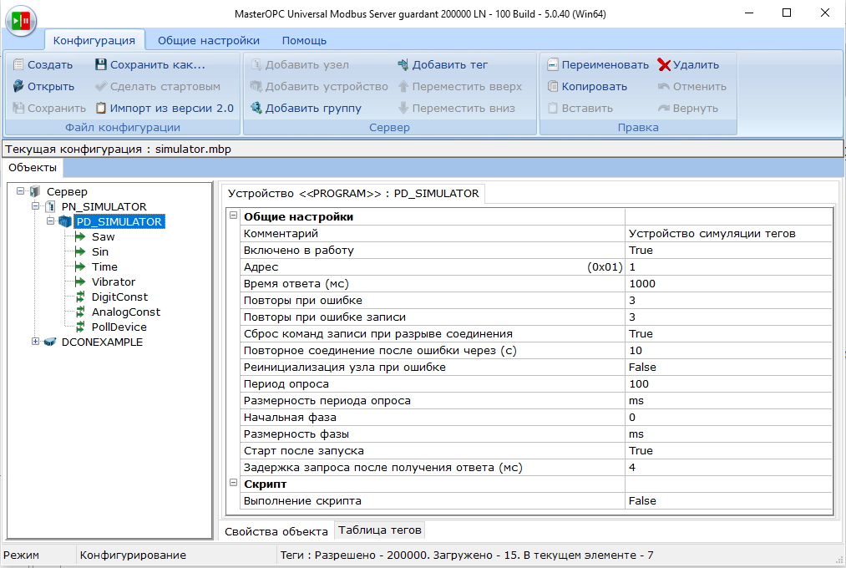Add a group with Добавить группу
The width and height of the screenshot is (846, 568).
[306, 108]
